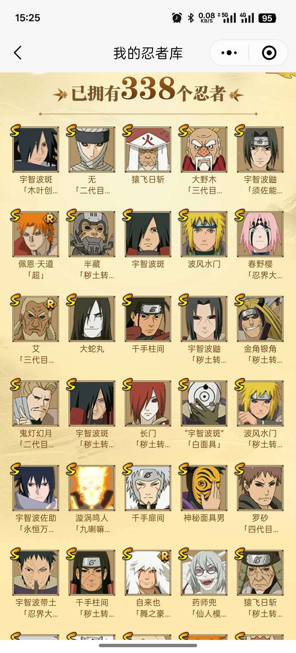
Task: Open the 药师兜 sage mode portrait
Action: pos(204,573)
